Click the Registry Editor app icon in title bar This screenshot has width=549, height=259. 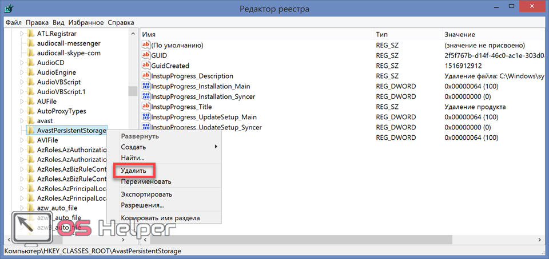10,7
